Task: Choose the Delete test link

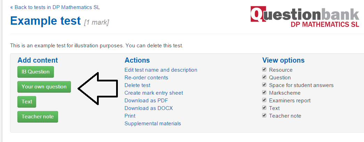Action: (137, 85)
